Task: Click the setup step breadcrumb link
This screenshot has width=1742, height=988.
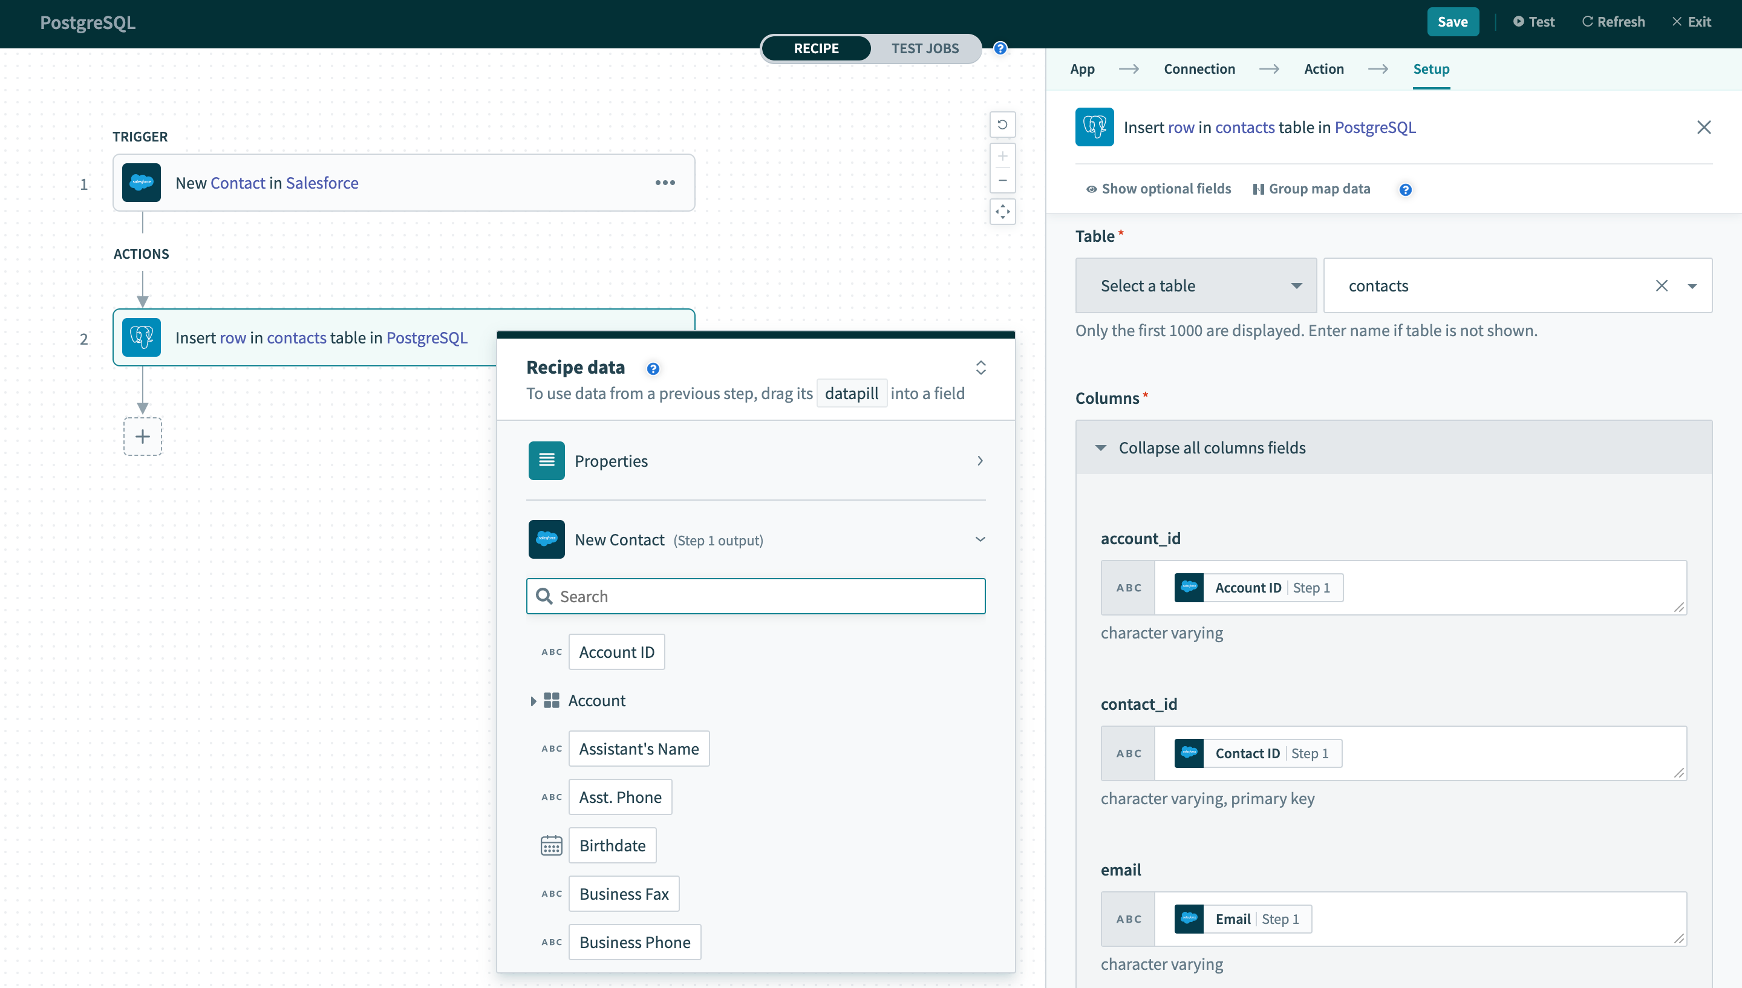Action: (x=1431, y=68)
